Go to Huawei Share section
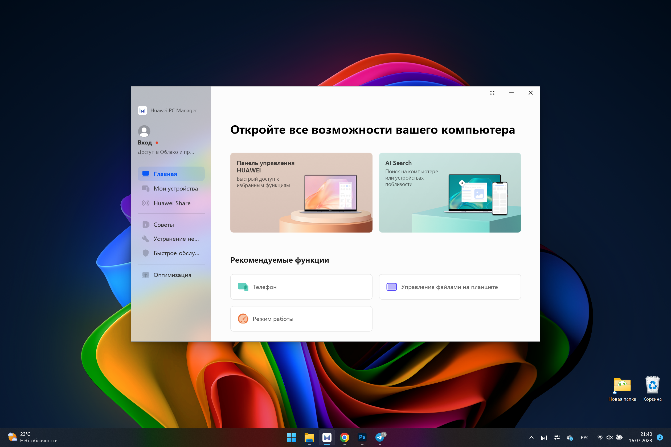This screenshot has width=671, height=447. tap(171, 203)
